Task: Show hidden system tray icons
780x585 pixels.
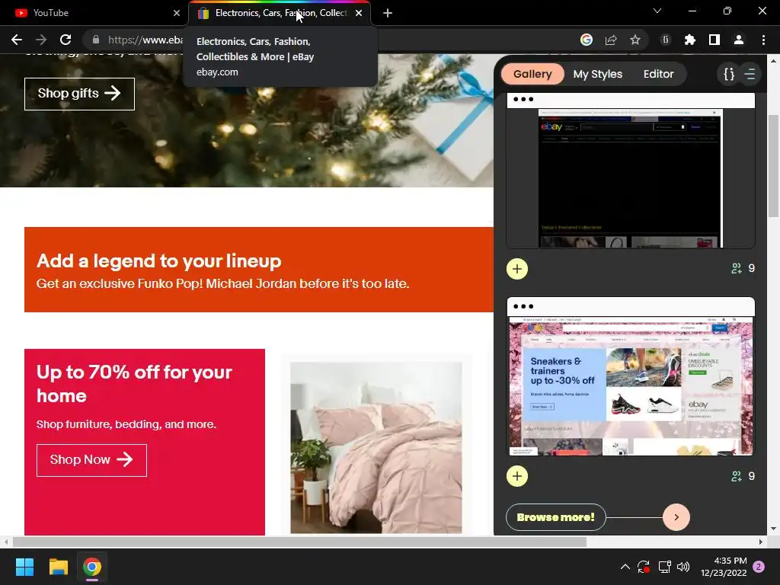Action: [625, 567]
